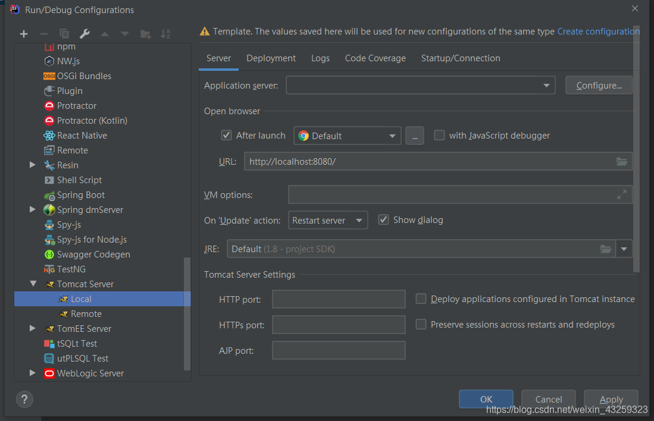Image resolution: width=654 pixels, height=421 pixels.
Task: Switch to the Logs tab
Action: [x=320, y=58]
